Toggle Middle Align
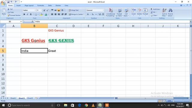 tap(55, 10)
